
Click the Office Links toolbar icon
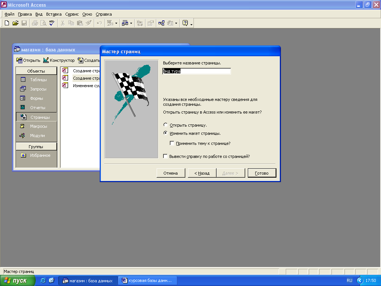pos(110,23)
